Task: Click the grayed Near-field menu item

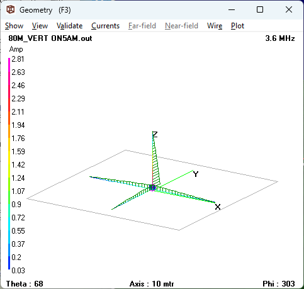Action: pyautogui.click(x=181, y=26)
